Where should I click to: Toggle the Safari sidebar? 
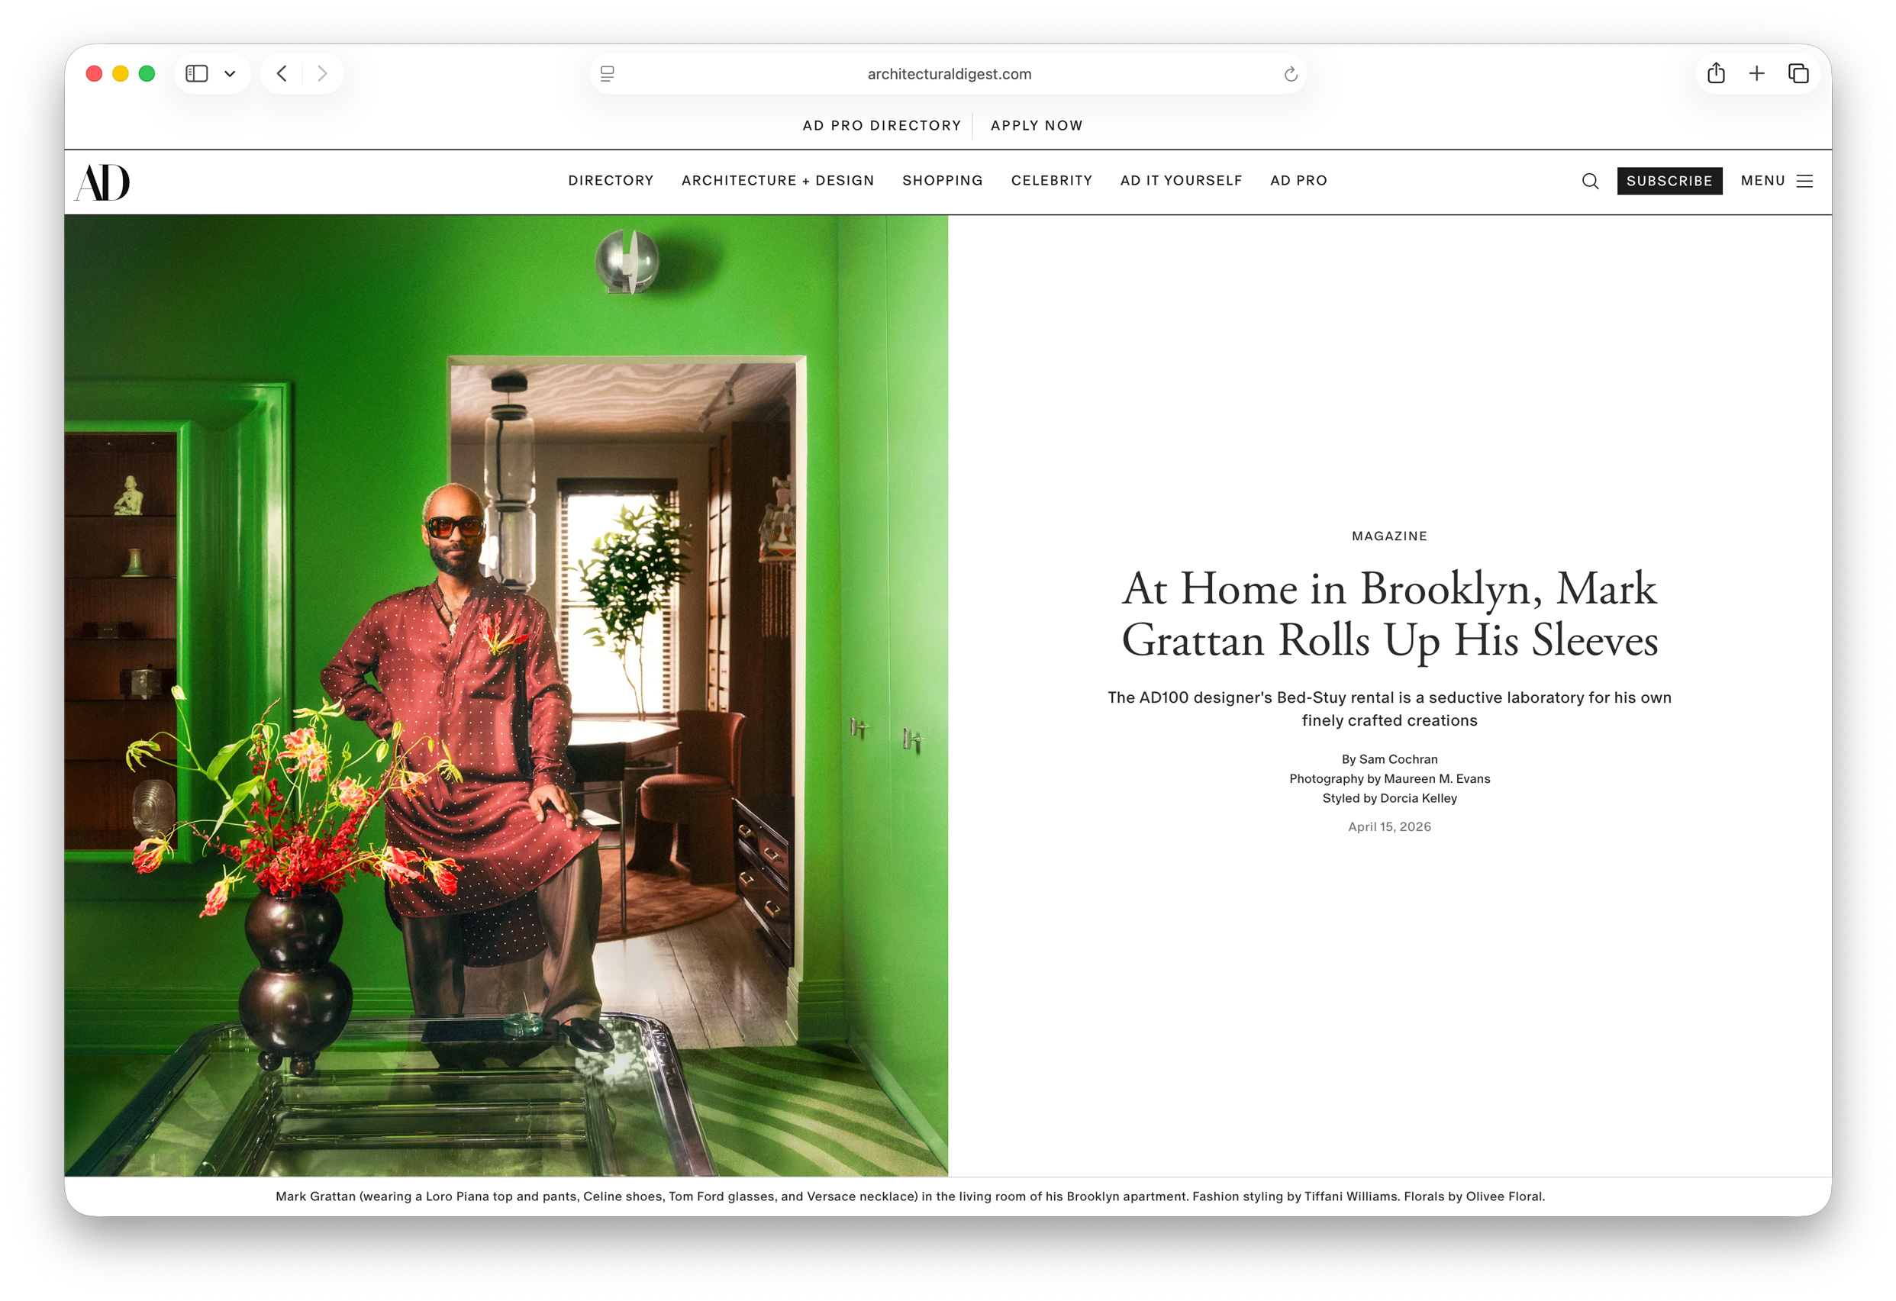click(196, 72)
